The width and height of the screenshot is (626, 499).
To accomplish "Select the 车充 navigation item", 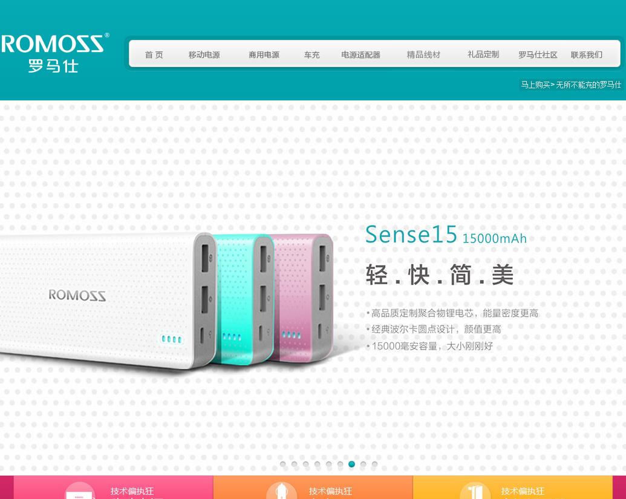I will [311, 54].
